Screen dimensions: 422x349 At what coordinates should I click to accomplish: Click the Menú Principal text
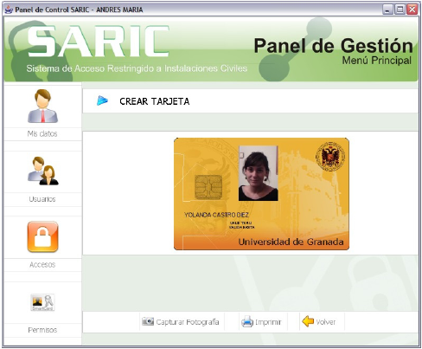pyautogui.click(x=376, y=61)
